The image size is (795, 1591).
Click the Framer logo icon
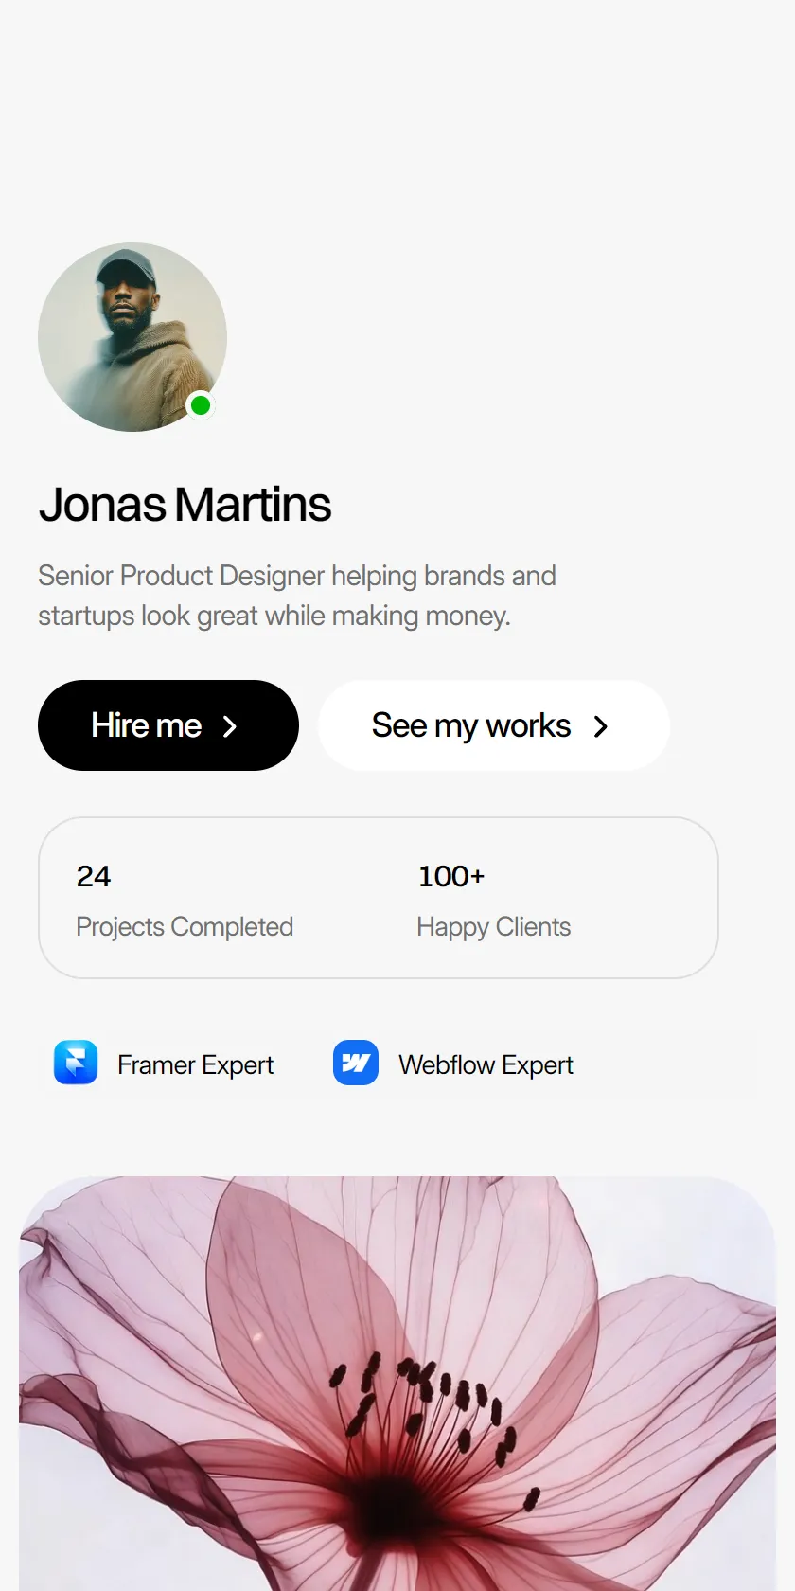point(76,1063)
